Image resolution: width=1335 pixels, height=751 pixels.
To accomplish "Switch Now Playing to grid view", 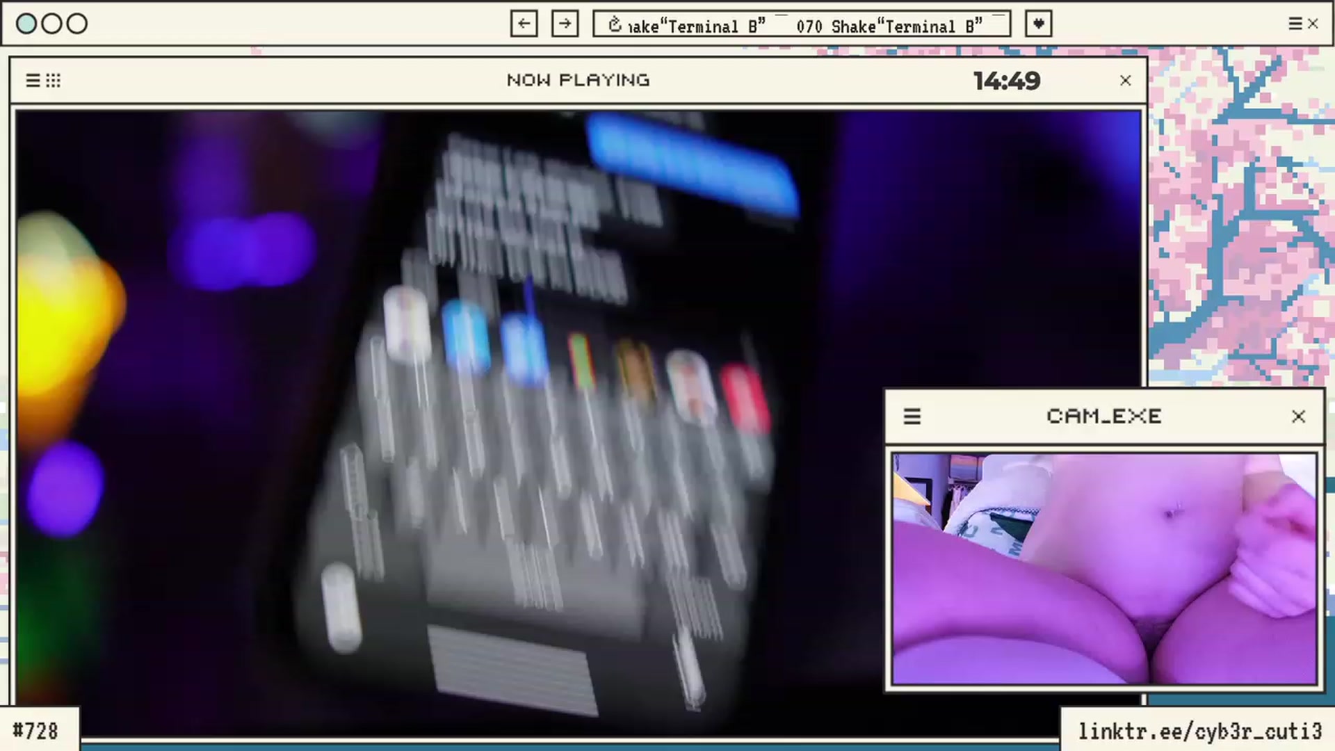I will coord(54,81).
